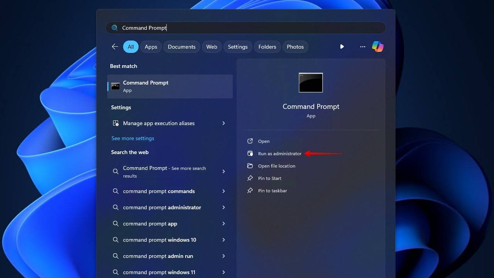The image size is (494, 278).
Task: Click 'command prompt commands' suggestion text
Action: coord(159,191)
